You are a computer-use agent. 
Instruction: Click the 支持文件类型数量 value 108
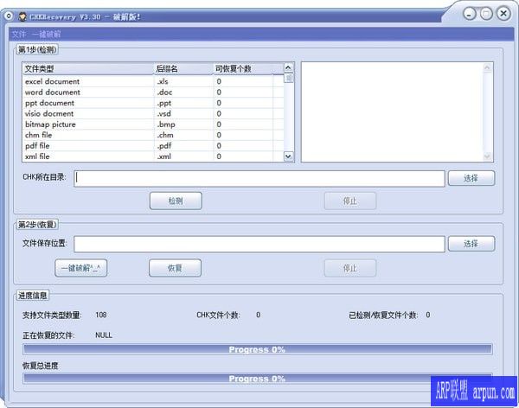pos(101,315)
